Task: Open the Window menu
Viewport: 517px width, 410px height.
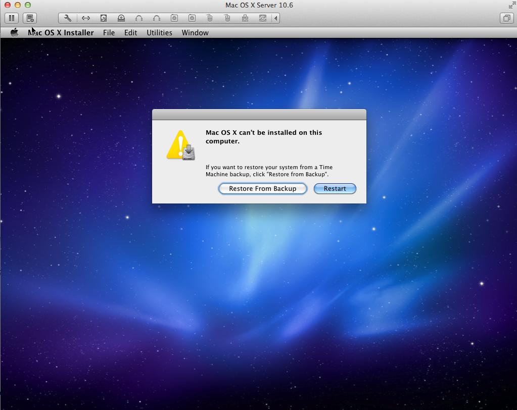Action: click(195, 33)
